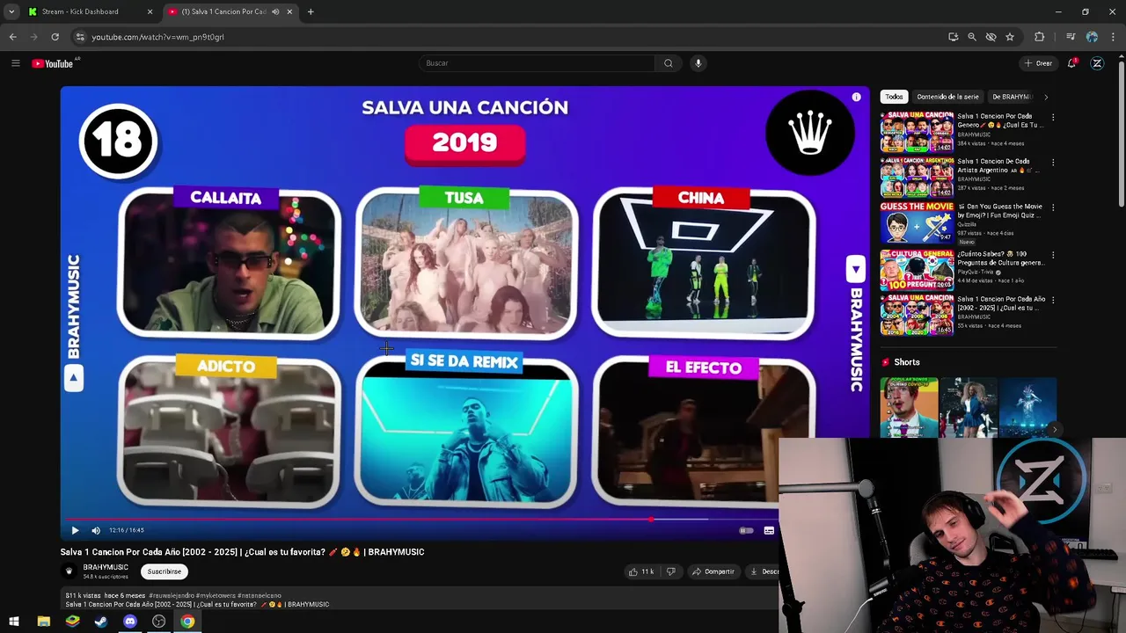Reload the page

pos(55,37)
